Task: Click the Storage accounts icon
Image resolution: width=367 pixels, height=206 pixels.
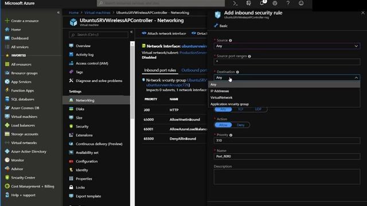Action: (x=7, y=134)
